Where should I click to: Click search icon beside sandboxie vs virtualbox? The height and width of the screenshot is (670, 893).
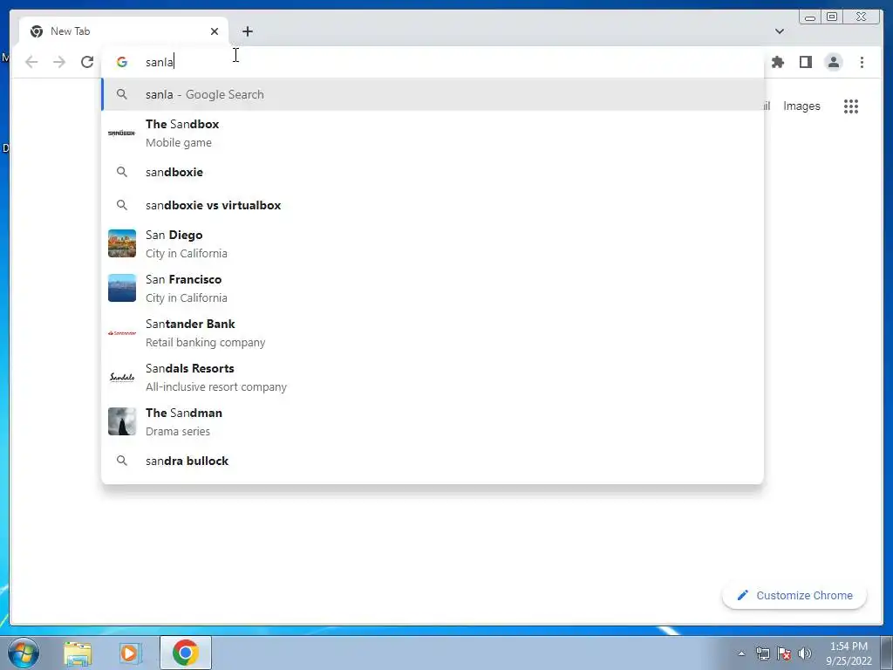[122, 204]
